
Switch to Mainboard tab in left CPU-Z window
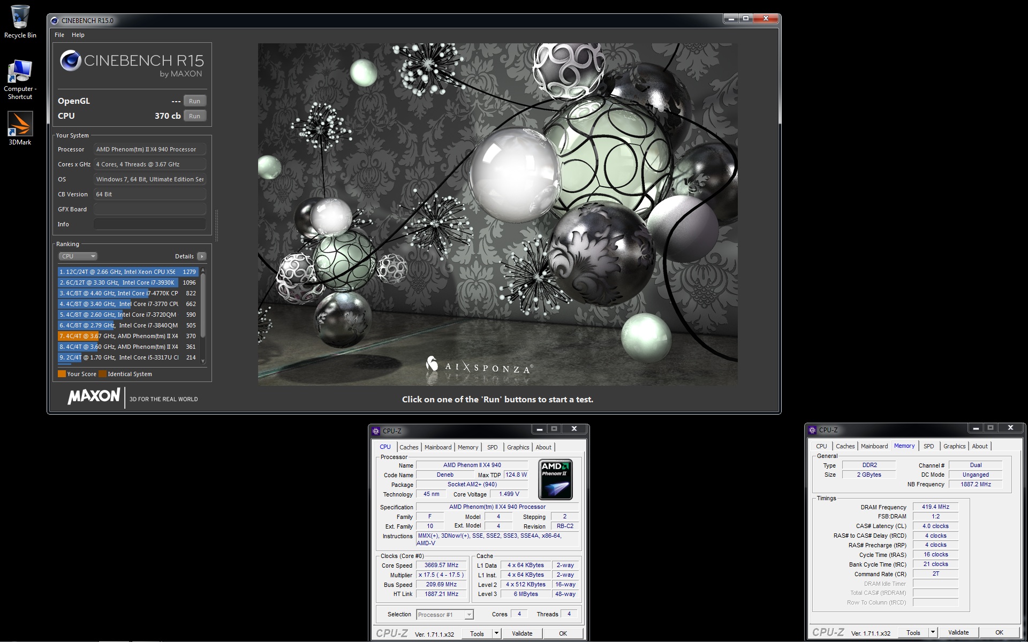pos(438,447)
